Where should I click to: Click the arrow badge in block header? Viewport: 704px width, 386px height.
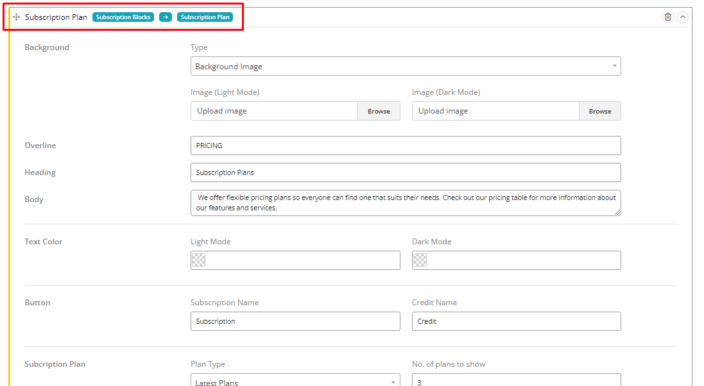[166, 17]
